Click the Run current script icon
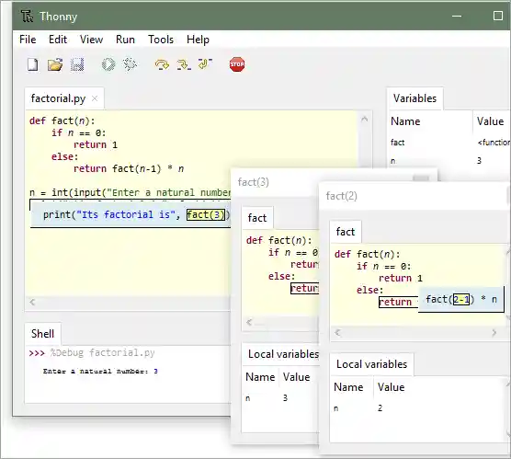The height and width of the screenshot is (459, 511). click(108, 64)
